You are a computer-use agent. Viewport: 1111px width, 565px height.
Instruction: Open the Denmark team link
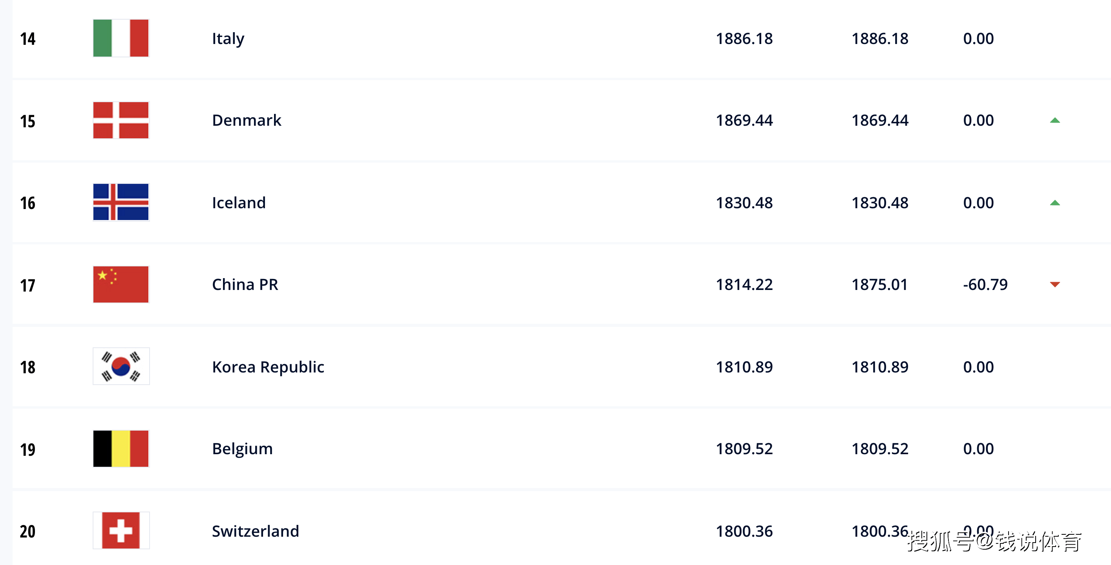[246, 120]
